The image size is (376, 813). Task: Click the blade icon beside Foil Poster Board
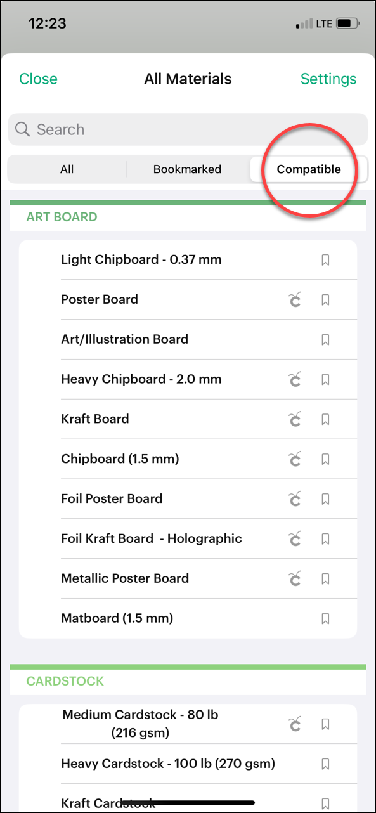pyautogui.click(x=294, y=499)
